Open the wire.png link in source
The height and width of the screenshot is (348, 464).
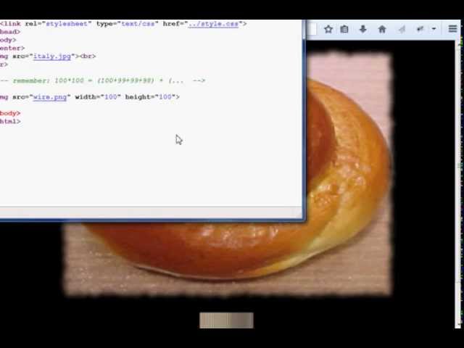[50, 96]
